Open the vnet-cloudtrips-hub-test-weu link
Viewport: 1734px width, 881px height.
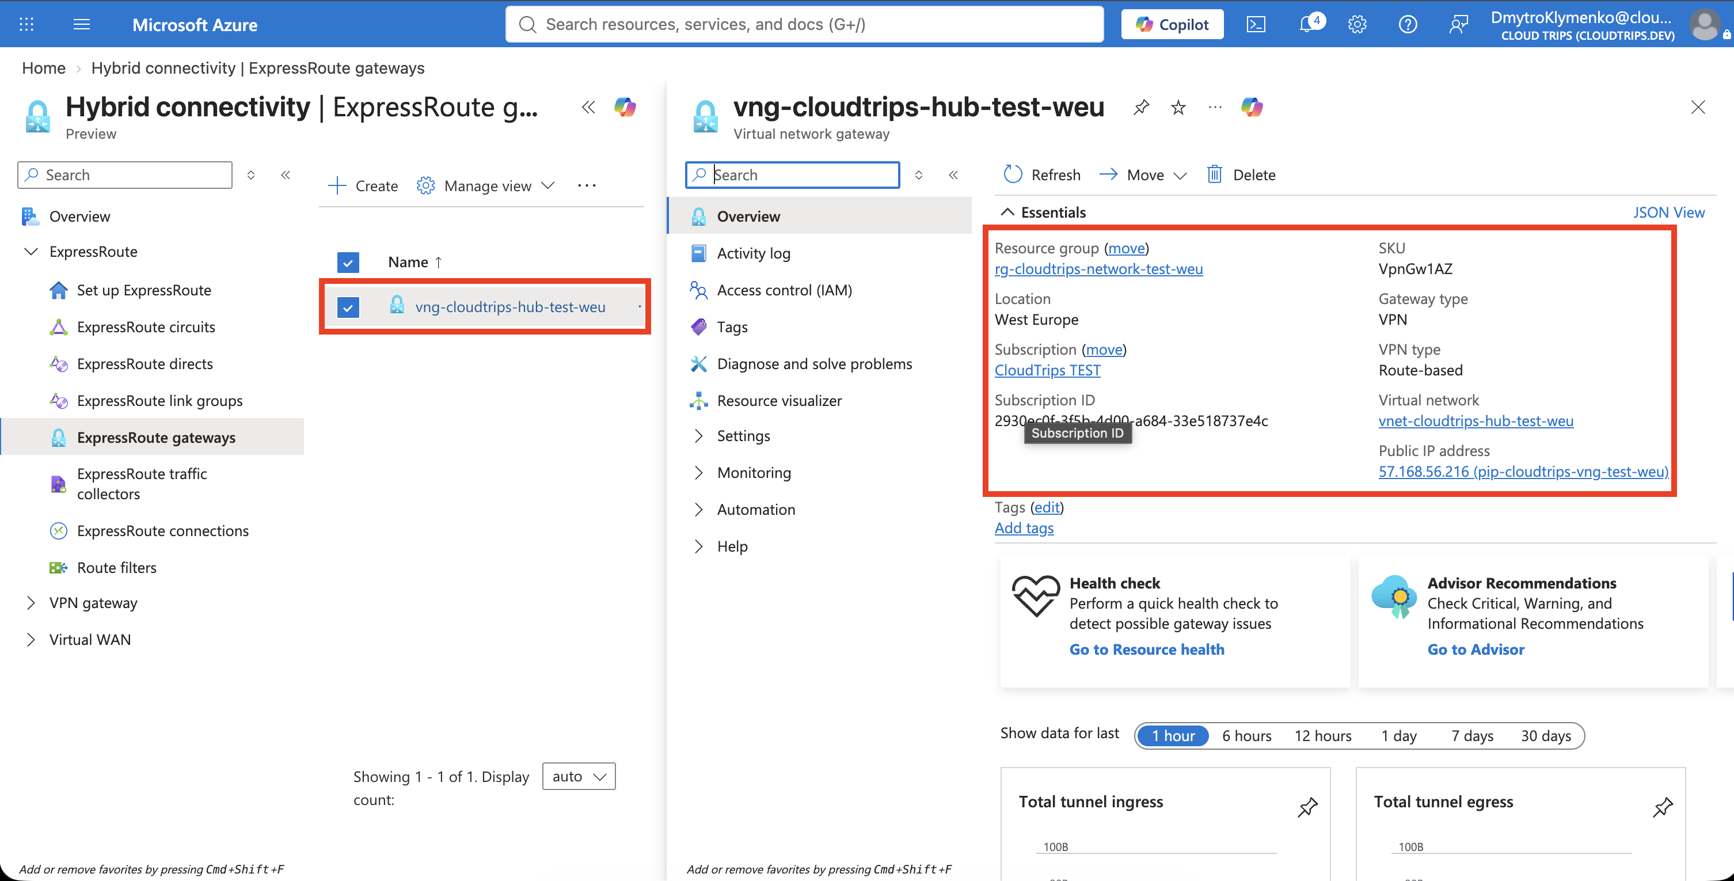pyautogui.click(x=1476, y=421)
